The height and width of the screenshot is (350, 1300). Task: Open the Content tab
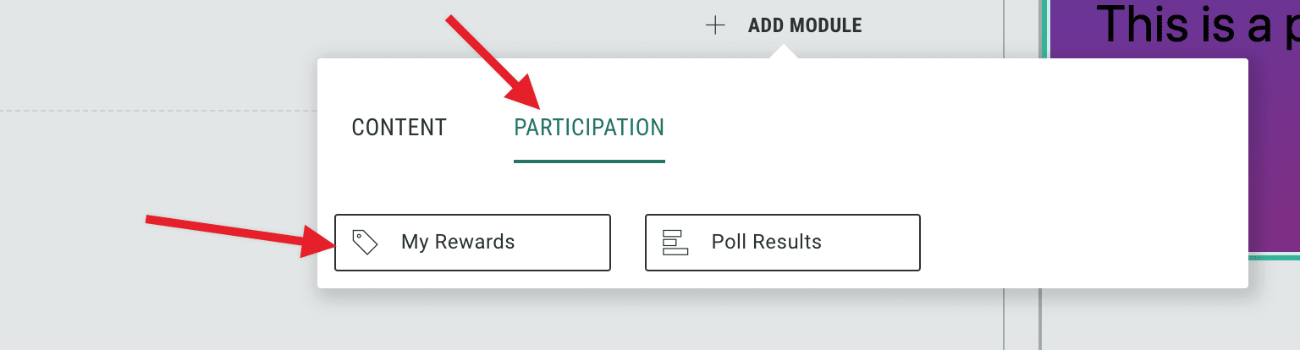399,128
